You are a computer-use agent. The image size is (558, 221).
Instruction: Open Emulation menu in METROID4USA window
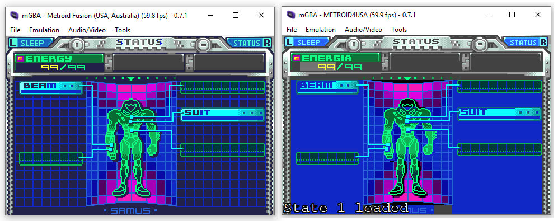[321, 30]
